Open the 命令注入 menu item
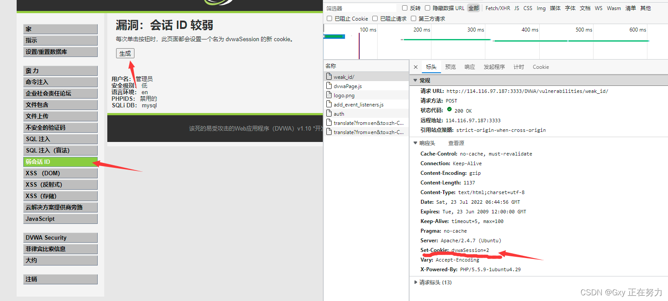Viewport: 668px width, 301px height. pyautogui.click(x=60, y=82)
